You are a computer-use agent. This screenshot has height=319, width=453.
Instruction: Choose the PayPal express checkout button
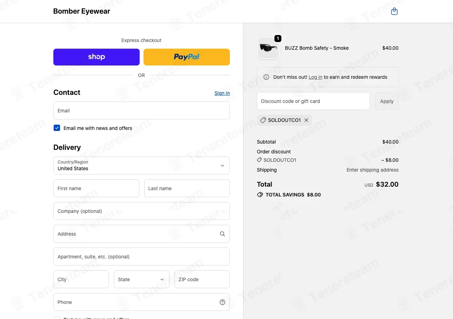click(187, 57)
